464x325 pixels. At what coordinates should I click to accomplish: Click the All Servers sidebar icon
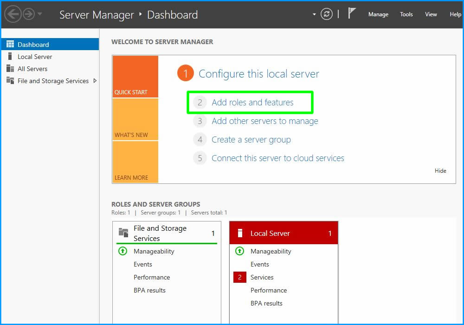click(10, 69)
